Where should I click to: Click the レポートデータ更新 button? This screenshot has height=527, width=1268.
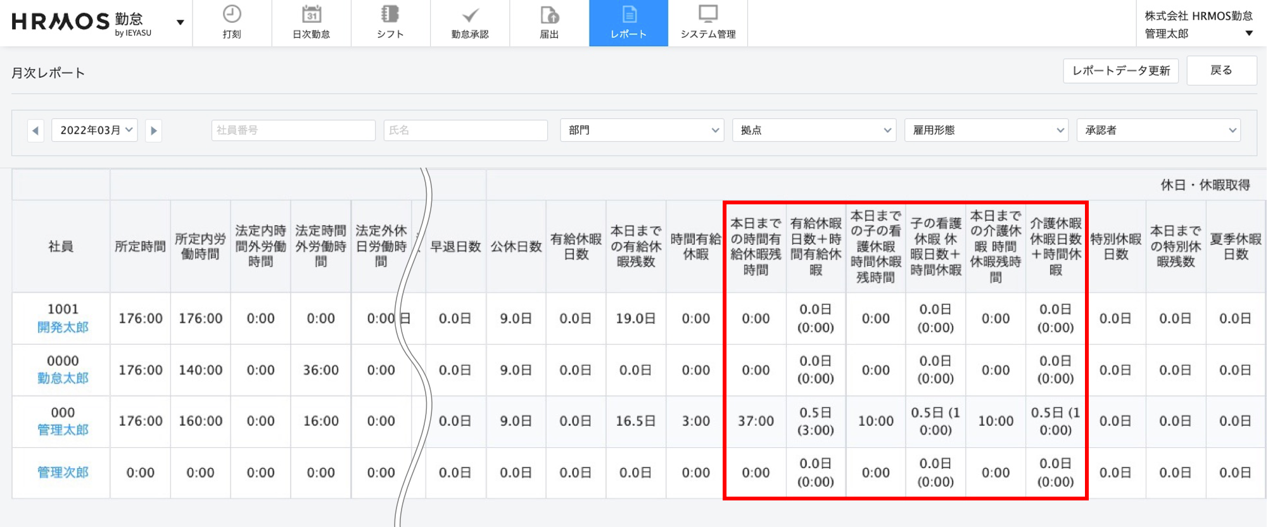point(1120,71)
